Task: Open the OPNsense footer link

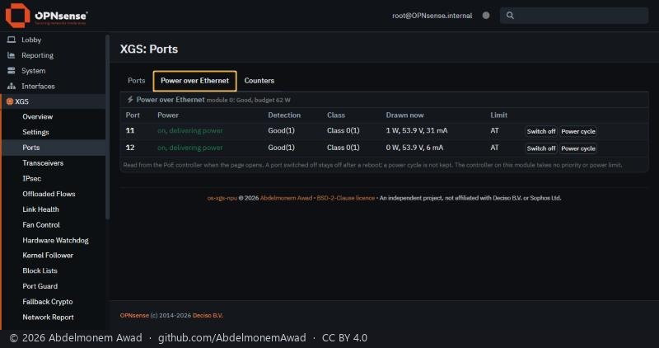Action: pos(134,315)
